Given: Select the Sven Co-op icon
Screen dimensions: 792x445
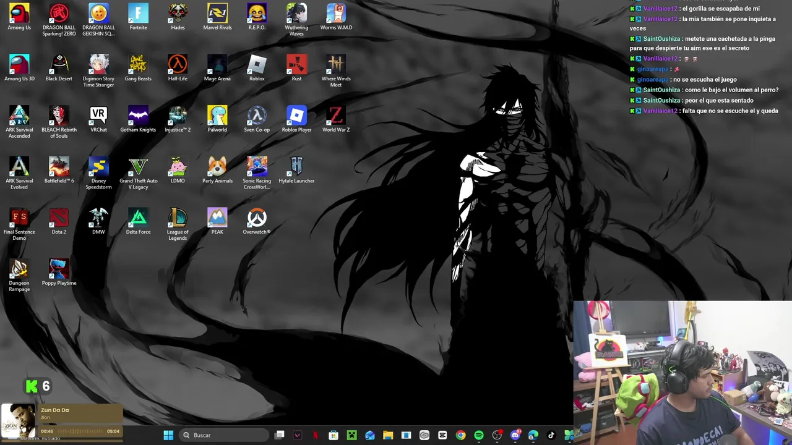Looking at the screenshot, I should coord(257,119).
